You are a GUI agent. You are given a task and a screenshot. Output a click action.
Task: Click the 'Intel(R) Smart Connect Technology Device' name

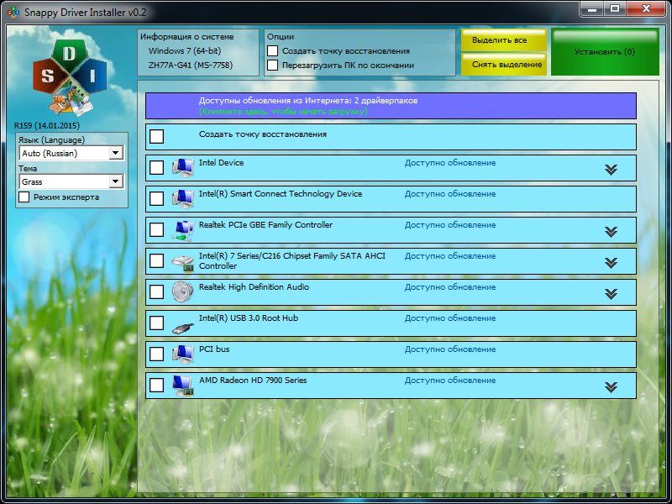click(281, 194)
